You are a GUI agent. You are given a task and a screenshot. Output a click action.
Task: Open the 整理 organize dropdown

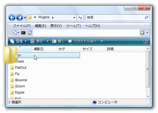click(18, 41)
